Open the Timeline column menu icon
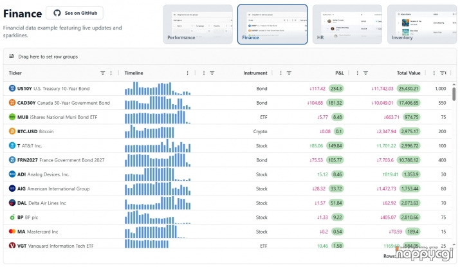 click(x=187, y=73)
